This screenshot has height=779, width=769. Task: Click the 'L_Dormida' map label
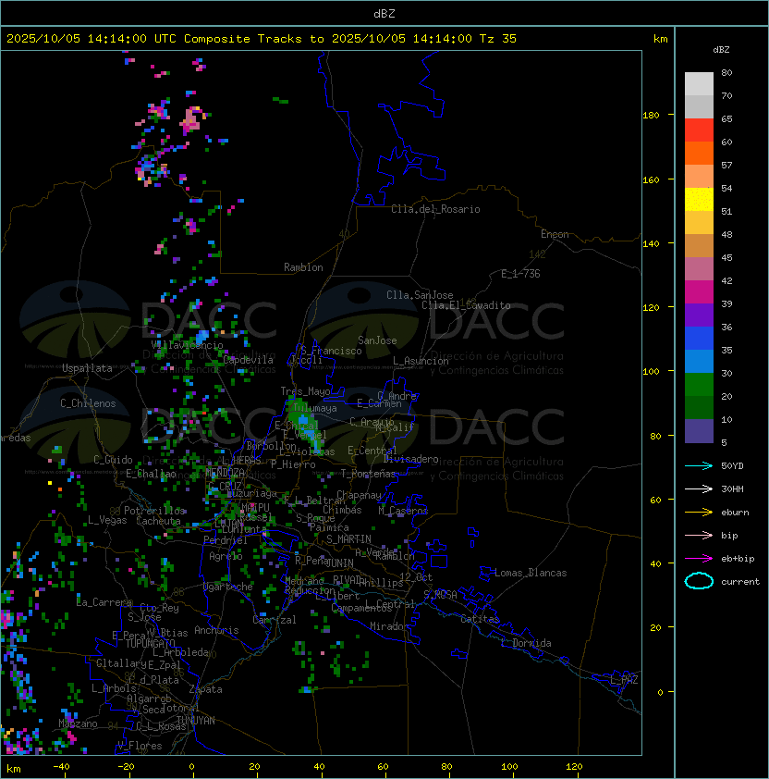526,643
